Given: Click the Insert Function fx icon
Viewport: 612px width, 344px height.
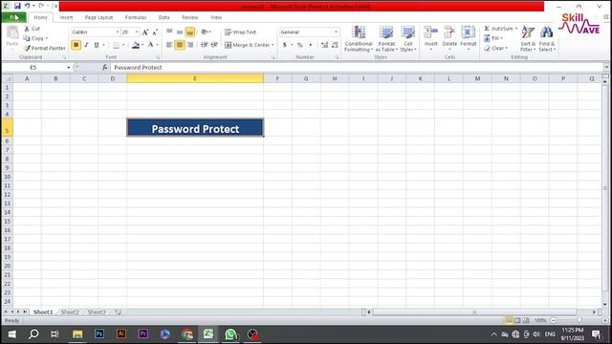Looking at the screenshot, I should [104, 68].
